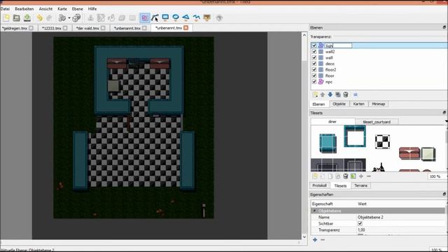Select the Insert tile object tool
This screenshot has width=448, height=252.
tap(207, 18)
